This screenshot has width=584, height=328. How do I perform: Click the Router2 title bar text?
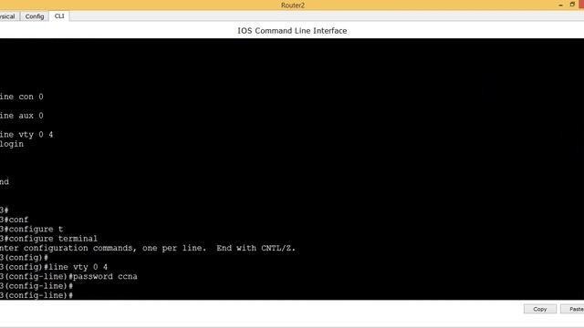(x=293, y=5)
